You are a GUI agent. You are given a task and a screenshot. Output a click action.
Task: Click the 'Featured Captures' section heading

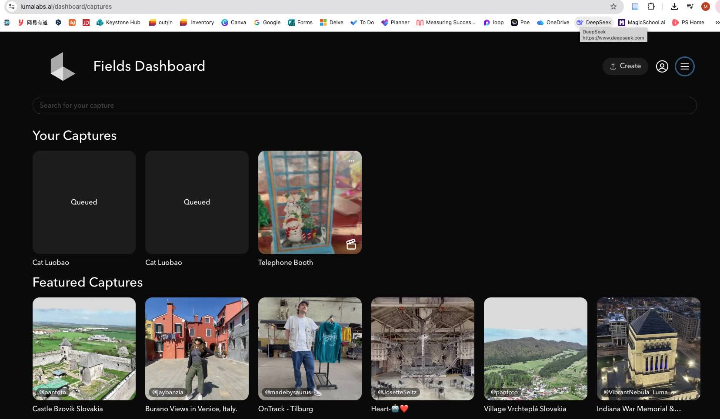[87, 282]
